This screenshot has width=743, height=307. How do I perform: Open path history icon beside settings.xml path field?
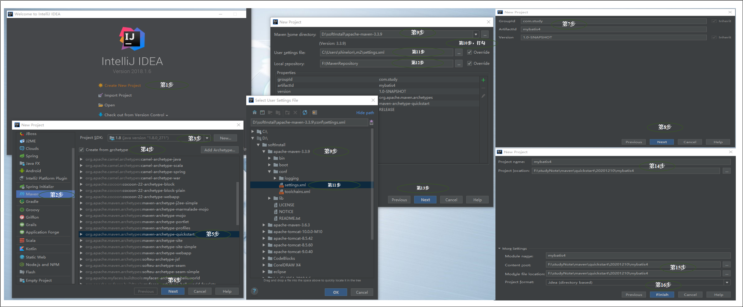(x=371, y=122)
